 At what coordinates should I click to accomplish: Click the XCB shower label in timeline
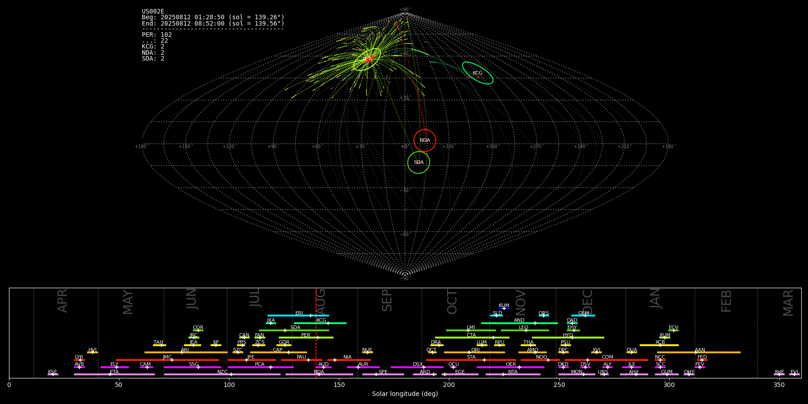point(660,343)
